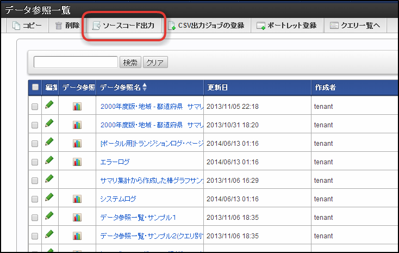The image size is (399, 253).
Task: Open chart icon for ポータル用トランジションログ
Action: tap(77, 144)
